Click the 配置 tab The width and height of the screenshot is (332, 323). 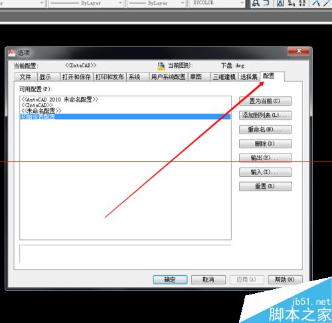[272, 76]
